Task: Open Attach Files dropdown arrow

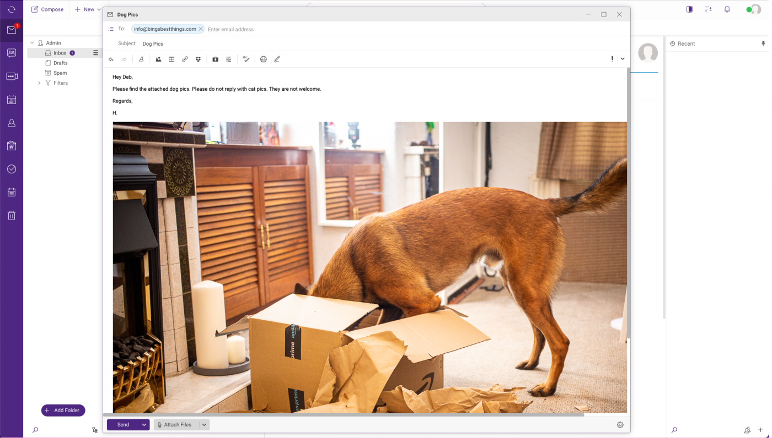Action: point(204,425)
